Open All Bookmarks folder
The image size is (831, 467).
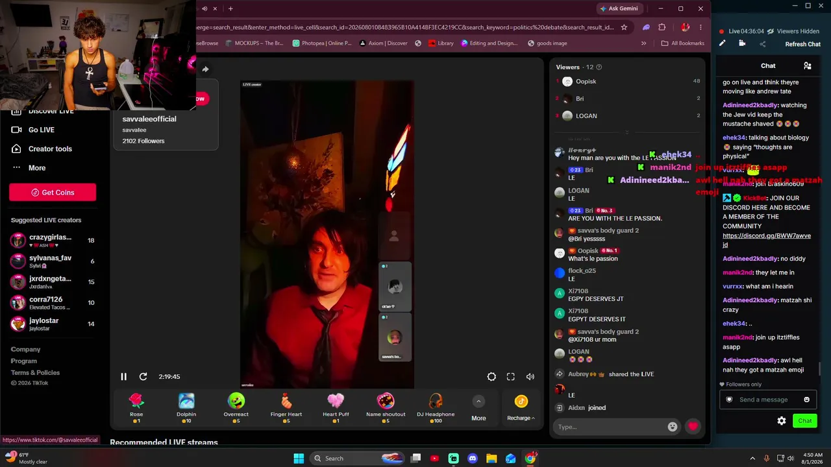(x=682, y=43)
